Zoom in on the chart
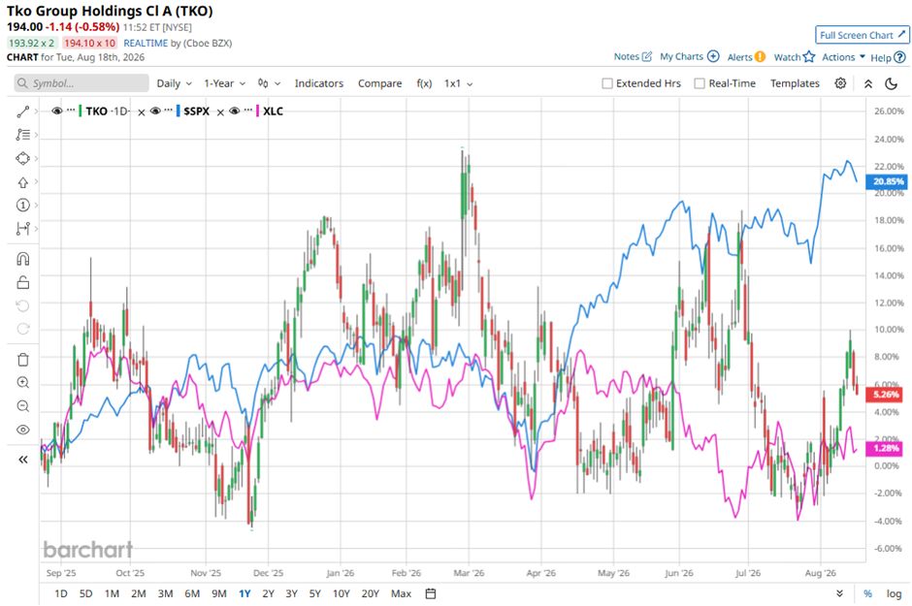 [22, 382]
